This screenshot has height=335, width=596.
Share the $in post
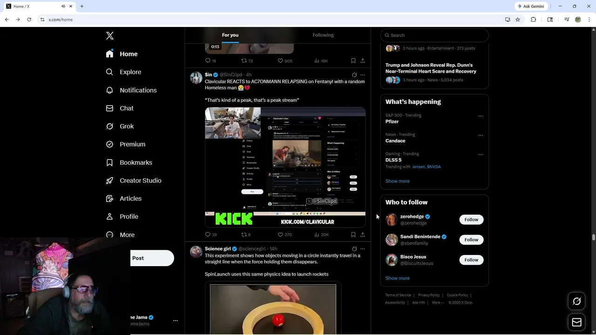point(363,234)
